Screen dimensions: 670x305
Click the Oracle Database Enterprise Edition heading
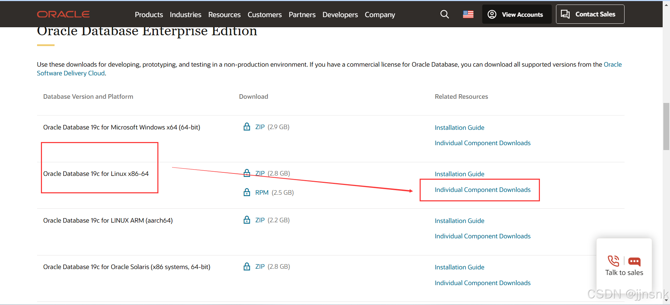click(147, 32)
